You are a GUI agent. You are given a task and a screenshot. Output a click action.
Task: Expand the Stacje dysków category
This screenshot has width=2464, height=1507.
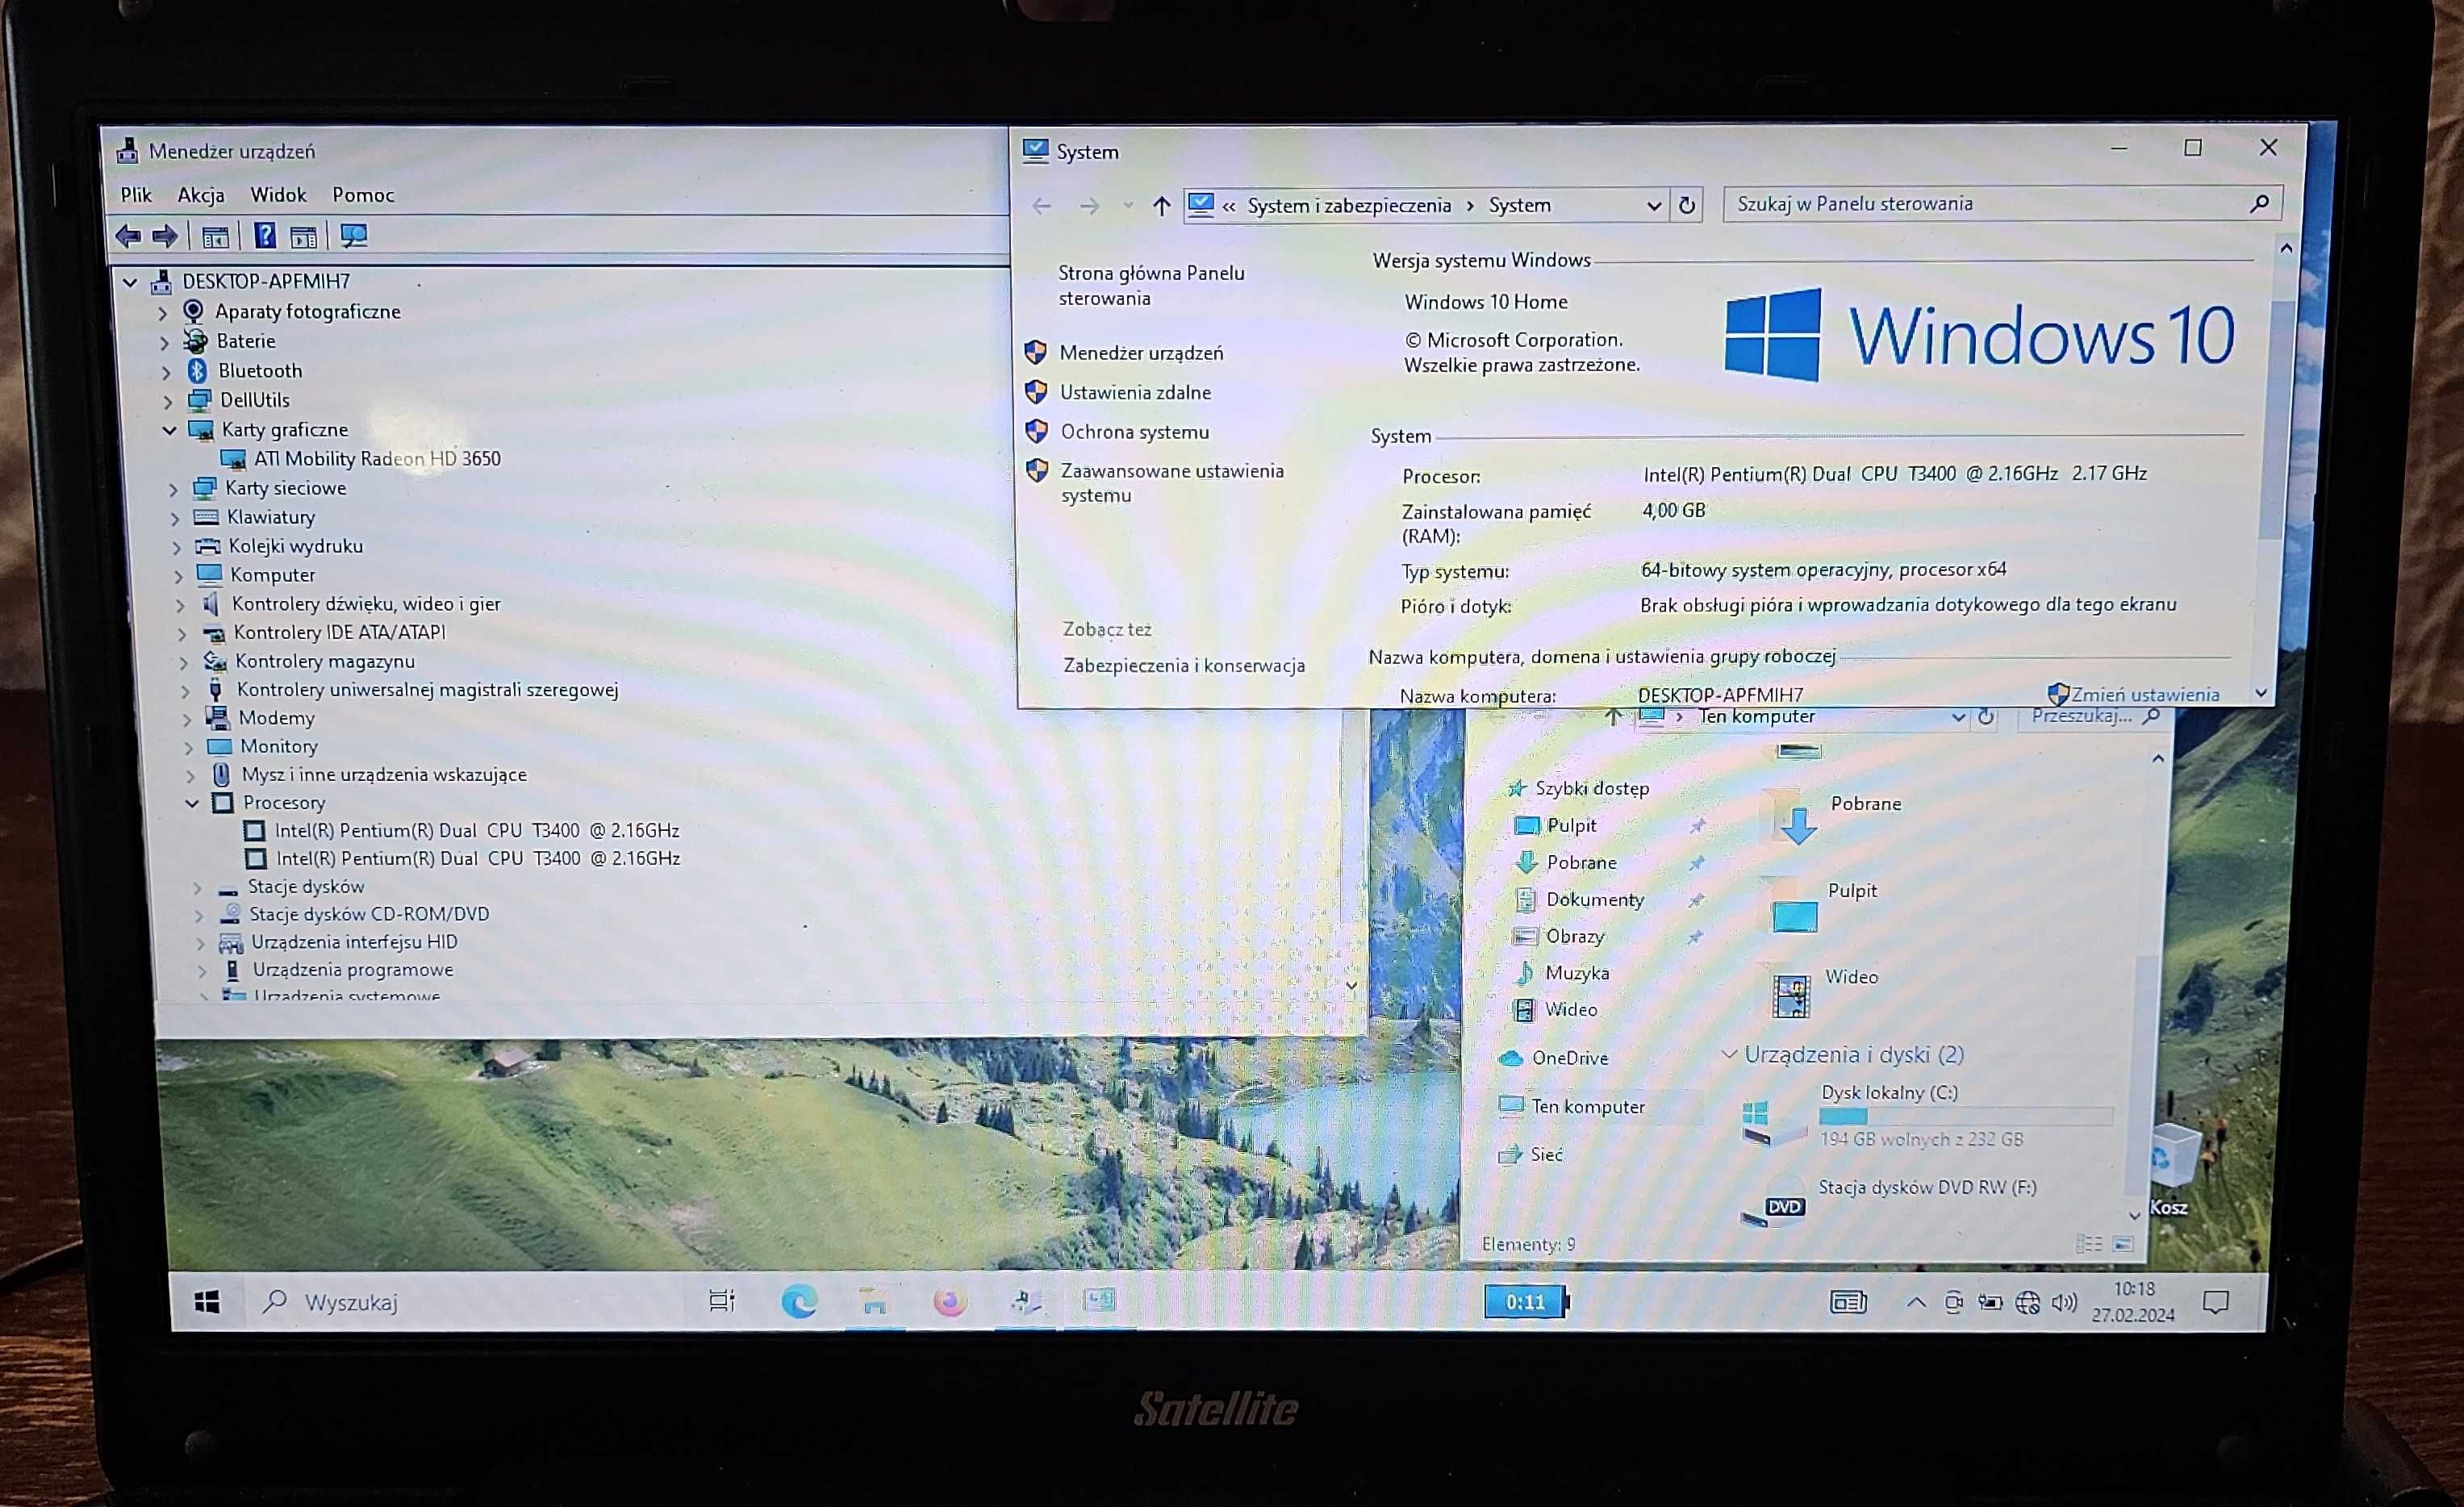pos(196,888)
